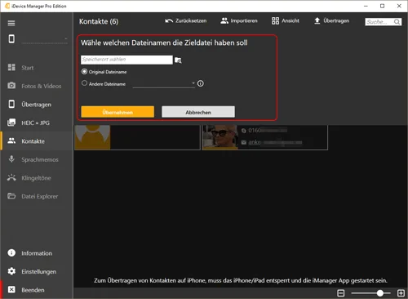Select Sprachmemos in the sidebar
The image size is (408, 299).
click(40, 159)
